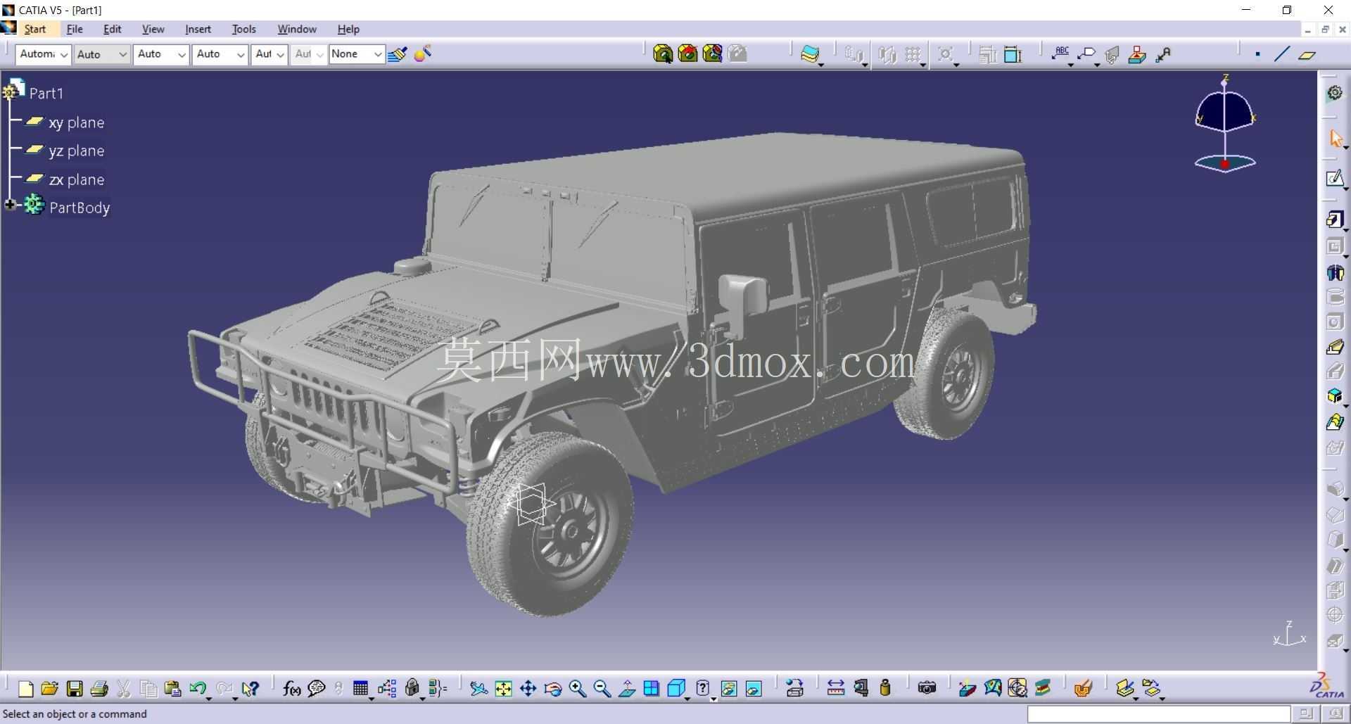
Task: Open the second Auto transparency dropdown
Action: click(x=101, y=54)
